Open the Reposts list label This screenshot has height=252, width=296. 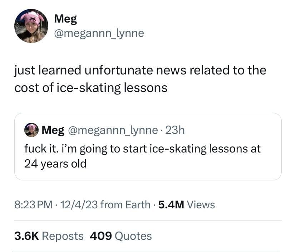(63, 236)
